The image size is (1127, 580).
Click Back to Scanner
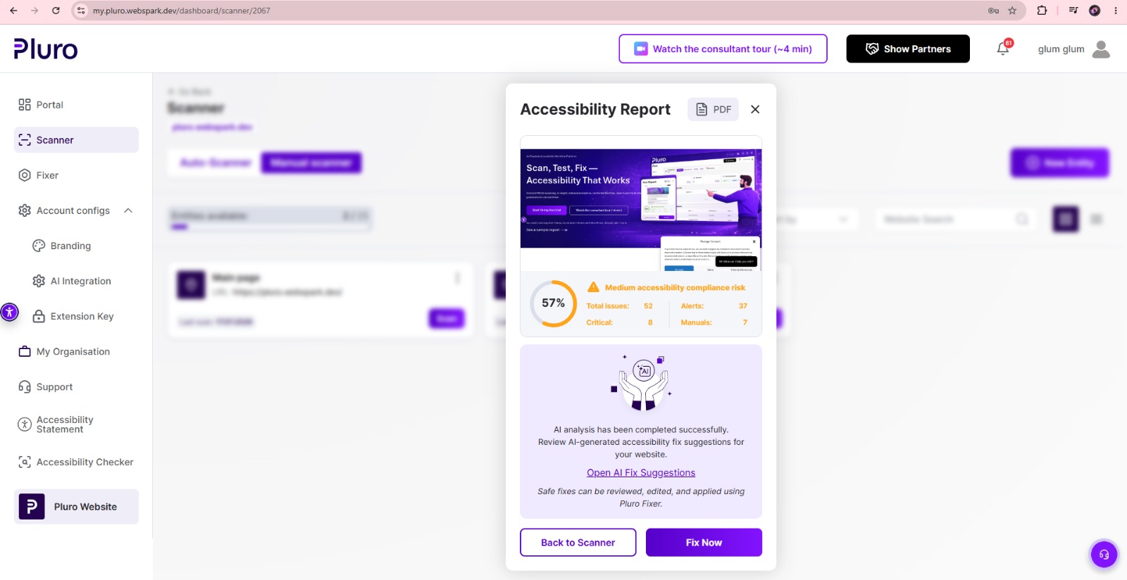click(578, 543)
